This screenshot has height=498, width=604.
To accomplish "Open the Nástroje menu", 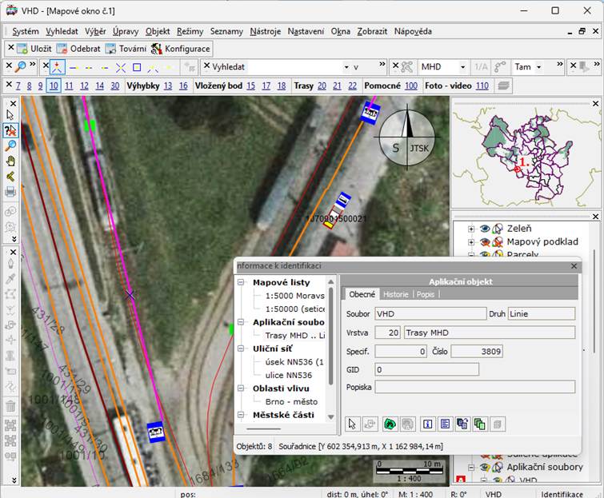I will click(x=265, y=31).
